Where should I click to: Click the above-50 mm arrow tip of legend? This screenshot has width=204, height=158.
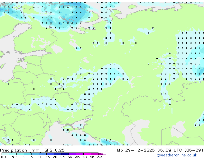(x=102, y=154)
